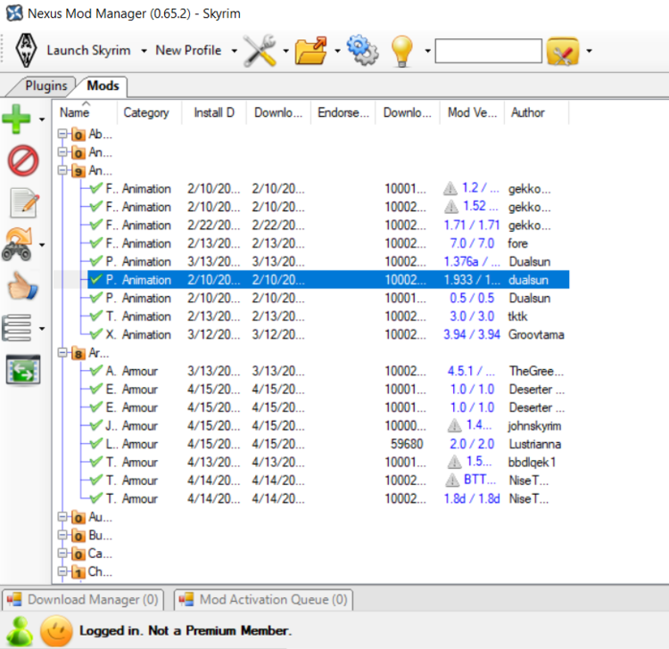Click warning icon on bbdlqek1 row

[x=454, y=462]
